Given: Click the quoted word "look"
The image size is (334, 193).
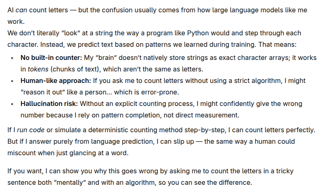Looking at the screenshot, I should point(71,33).
